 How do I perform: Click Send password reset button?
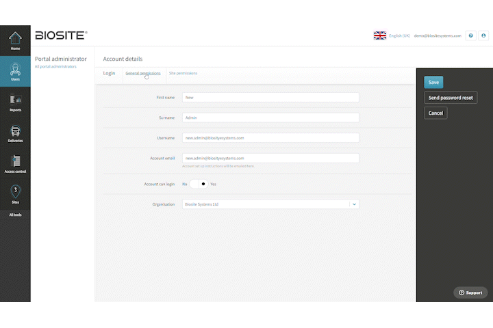coord(451,98)
